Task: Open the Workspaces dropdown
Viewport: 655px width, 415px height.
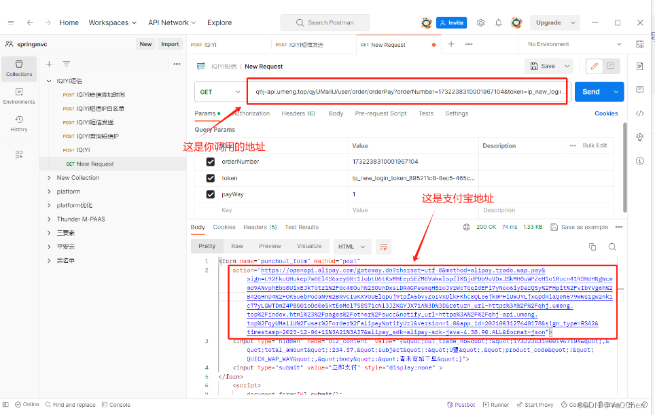Action: [112, 22]
